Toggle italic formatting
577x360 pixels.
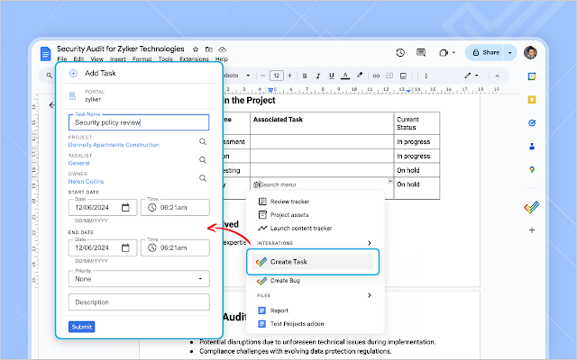pyautogui.click(x=318, y=76)
